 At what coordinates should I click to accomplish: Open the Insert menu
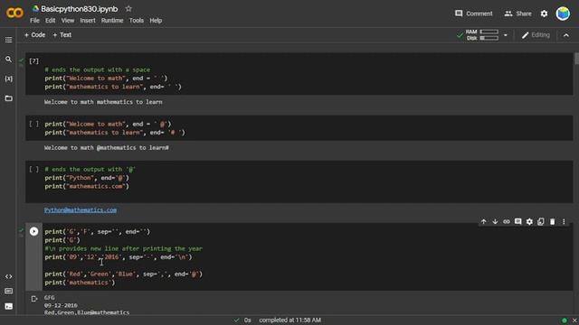(x=88, y=21)
